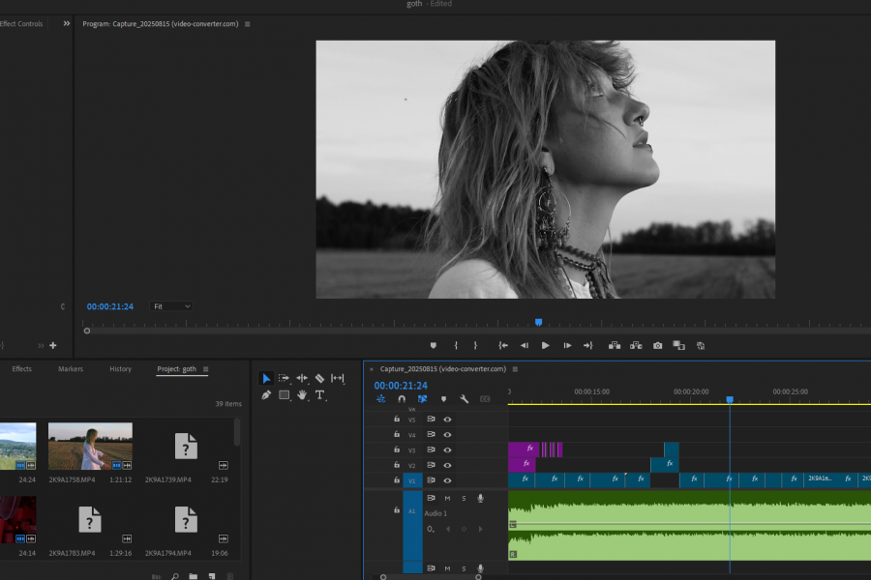This screenshot has height=580, width=871.
Task: Mute the Audio 1 track
Action: (447, 498)
